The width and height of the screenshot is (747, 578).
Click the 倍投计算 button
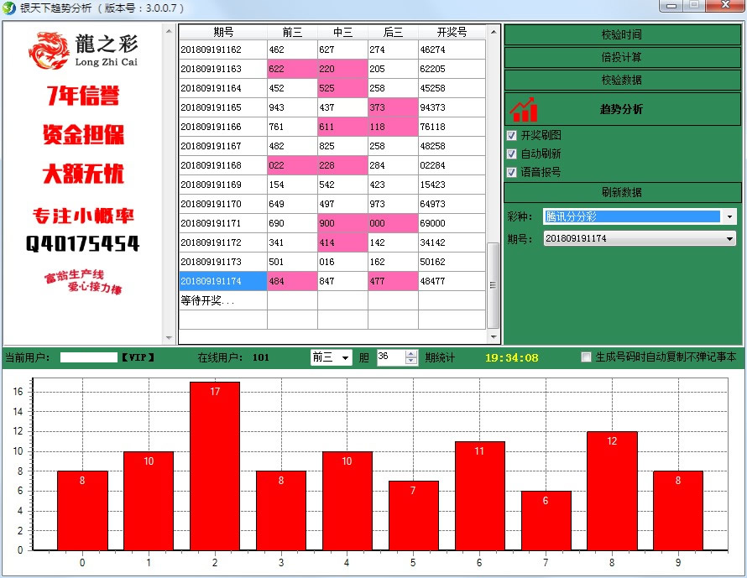pyautogui.click(x=622, y=58)
